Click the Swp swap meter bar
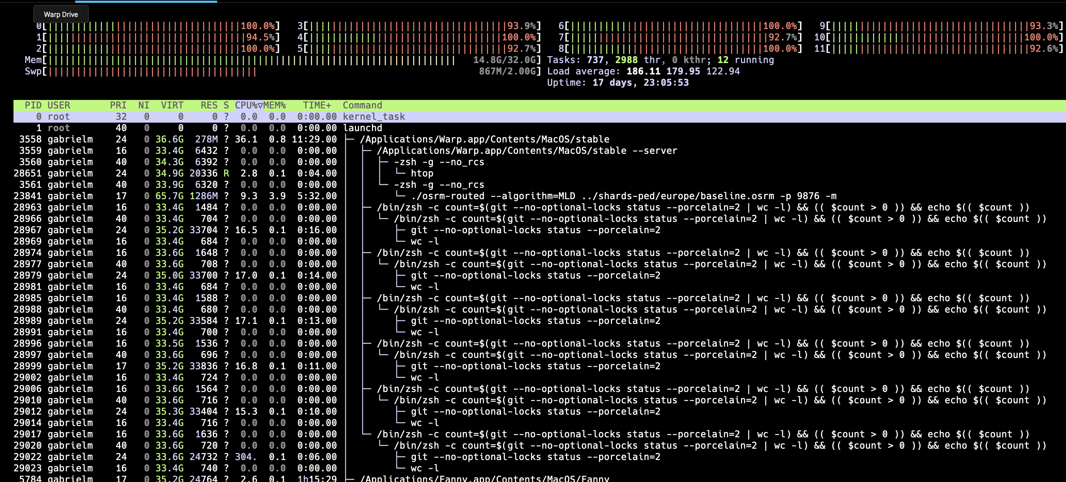This screenshot has width=1066, height=482. click(165, 71)
